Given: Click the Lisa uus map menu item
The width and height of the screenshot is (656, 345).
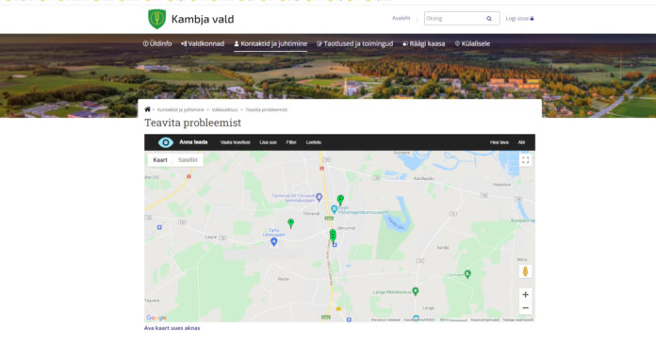Looking at the screenshot, I should pos(268,142).
